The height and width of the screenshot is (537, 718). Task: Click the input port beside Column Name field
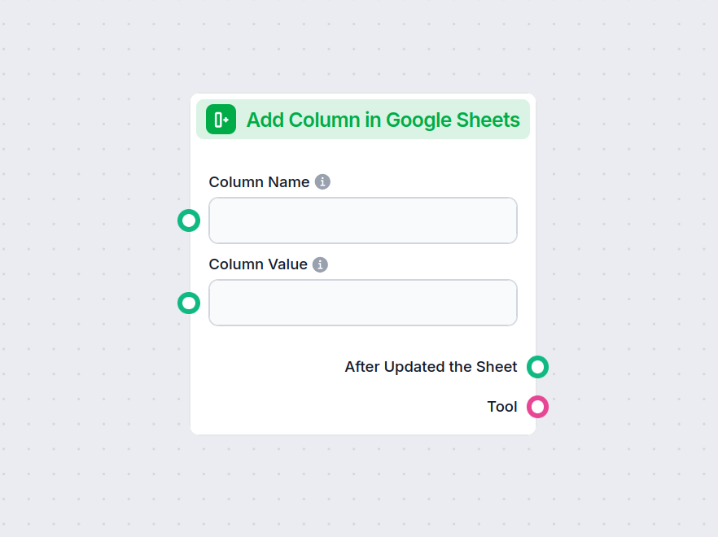(189, 220)
